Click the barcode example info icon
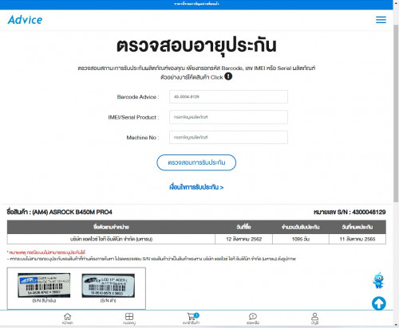The width and height of the screenshot is (399, 328). tap(228, 76)
